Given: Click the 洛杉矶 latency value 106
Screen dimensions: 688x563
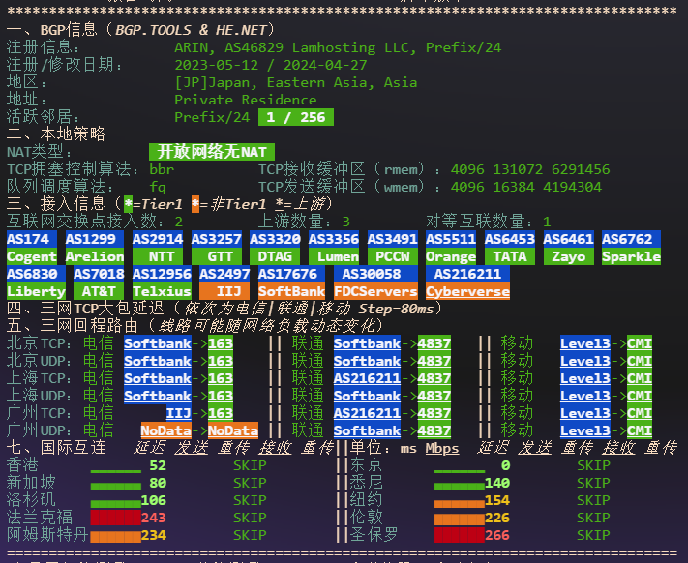Looking at the screenshot, I should (x=154, y=500).
